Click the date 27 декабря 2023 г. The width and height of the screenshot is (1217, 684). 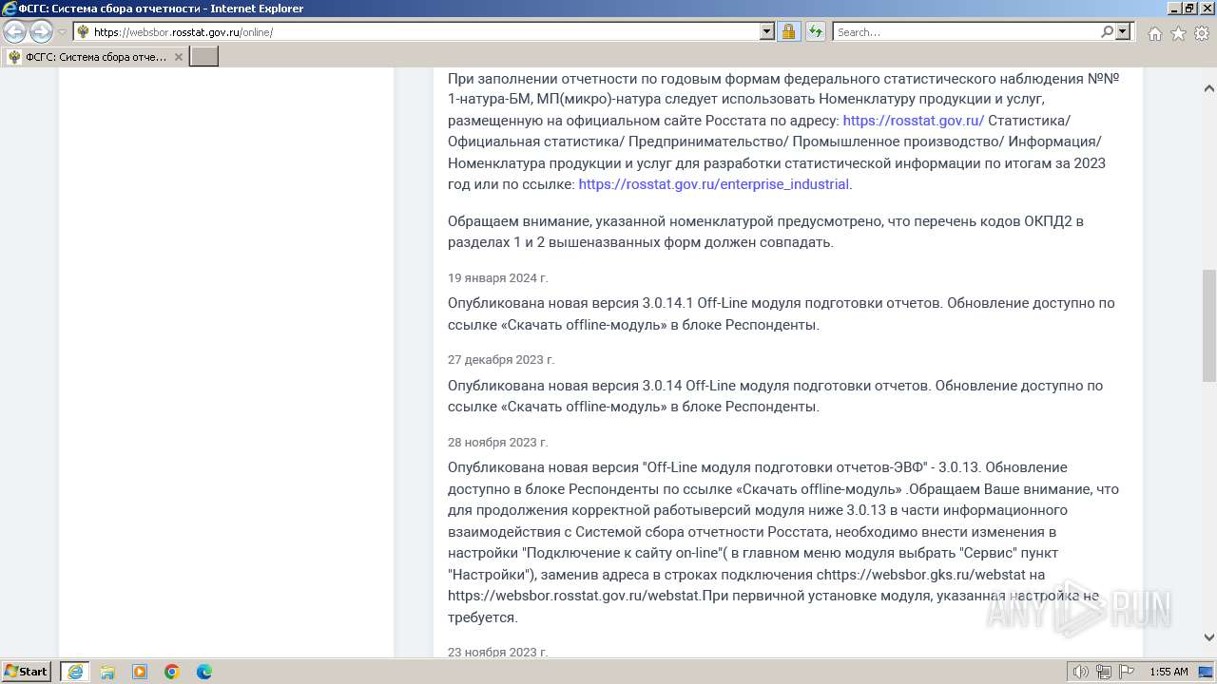501,360
